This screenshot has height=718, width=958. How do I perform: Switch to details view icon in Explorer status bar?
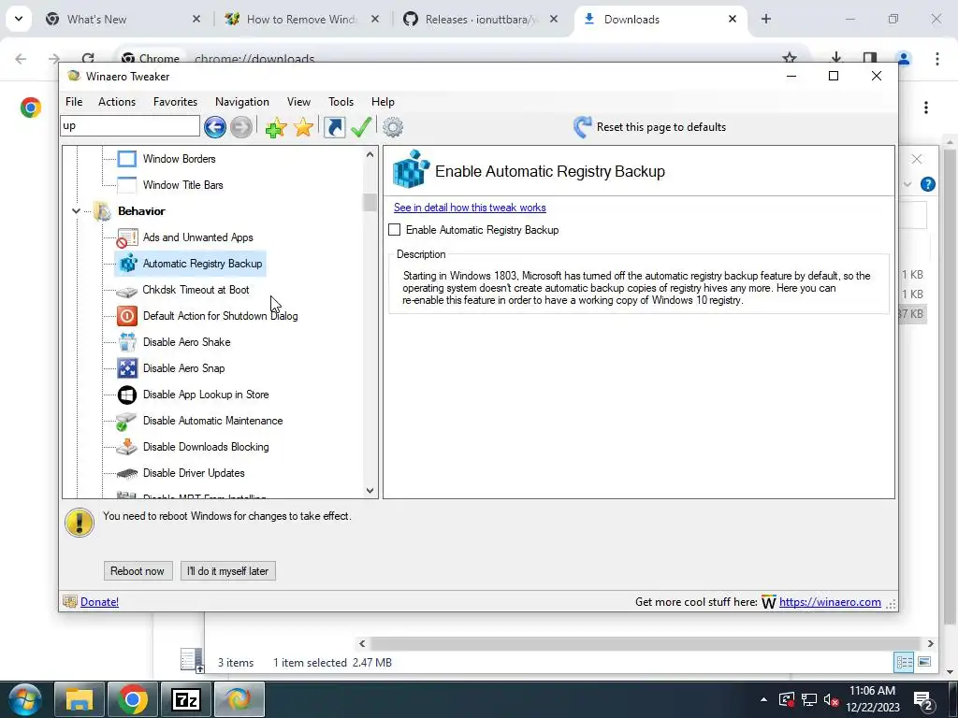tap(904, 663)
